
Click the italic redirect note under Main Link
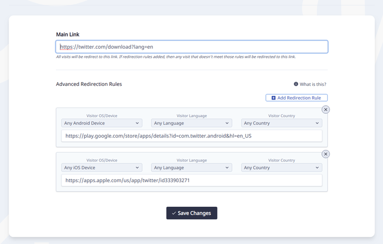click(x=176, y=56)
